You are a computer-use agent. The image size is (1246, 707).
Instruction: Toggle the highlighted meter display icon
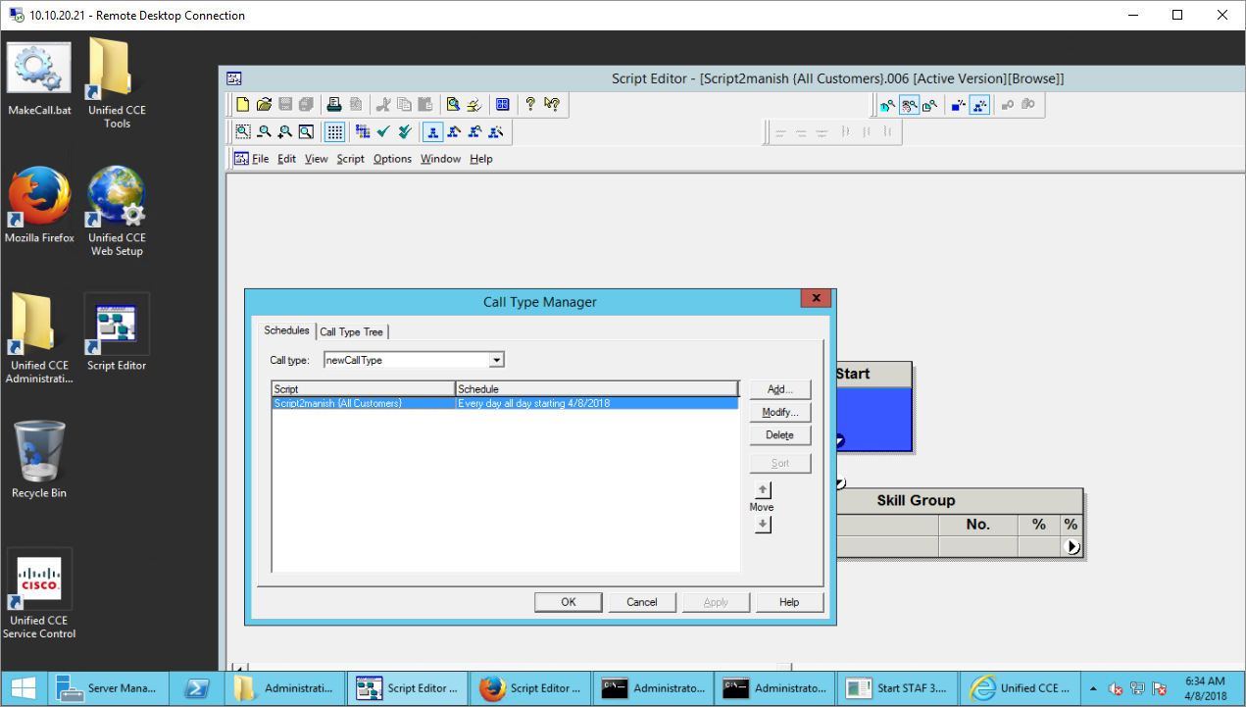click(909, 105)
